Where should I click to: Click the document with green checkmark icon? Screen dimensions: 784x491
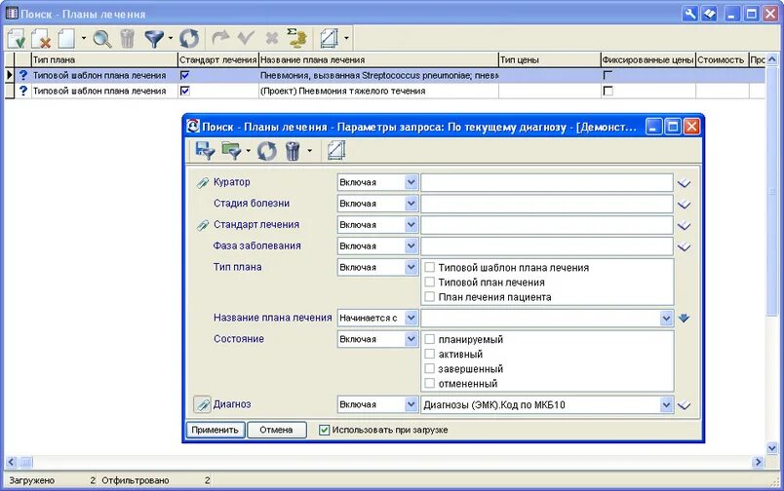click(17, 38)
